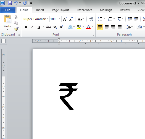
Task: Toggle Bold formatting
Action: (x=26, y=27)
